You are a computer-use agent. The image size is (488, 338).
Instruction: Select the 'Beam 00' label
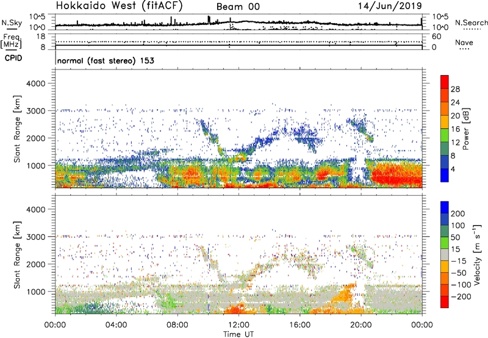click(238, 7)
